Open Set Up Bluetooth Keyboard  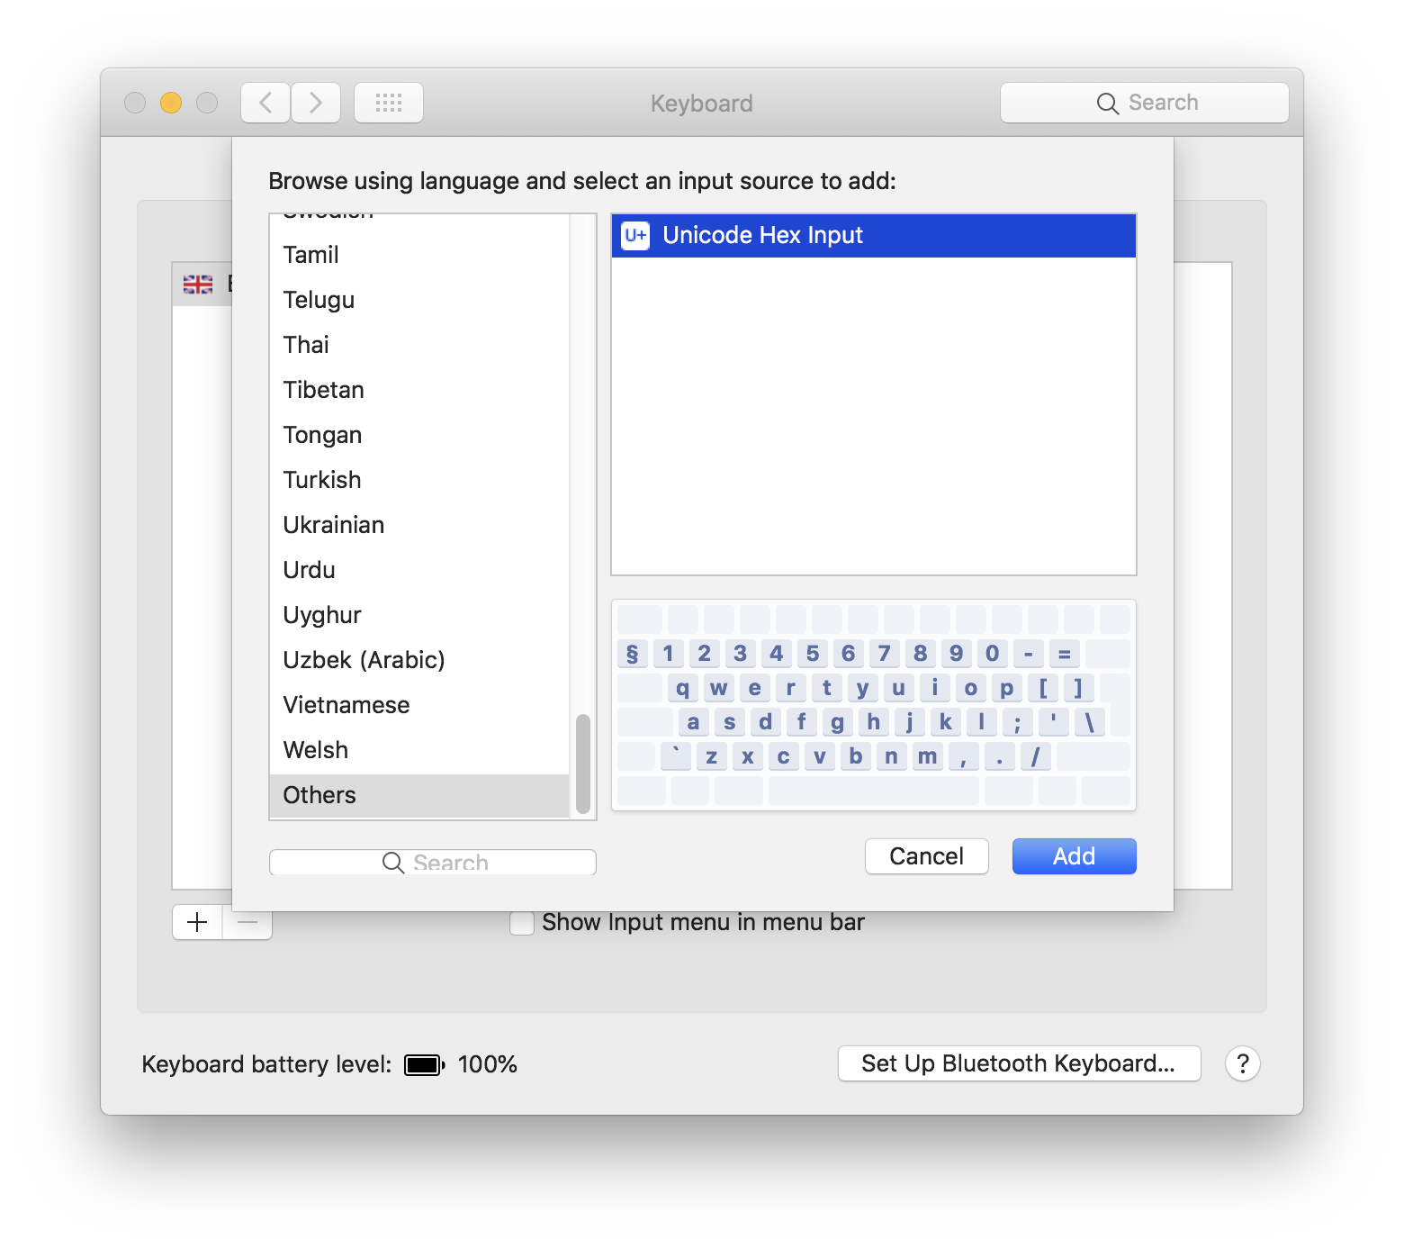(1019, 1063)
